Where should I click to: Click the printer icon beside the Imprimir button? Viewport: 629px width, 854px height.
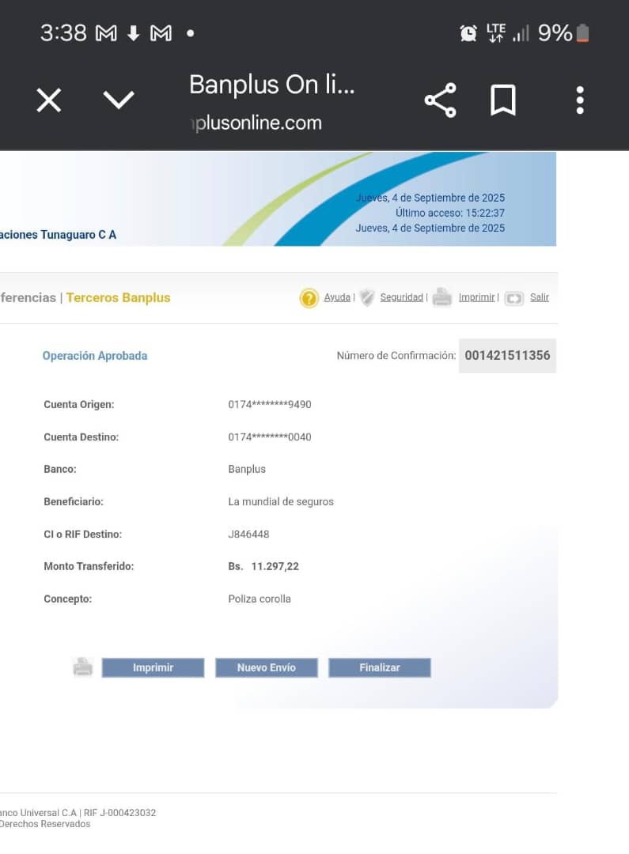(x=83, y=667)
